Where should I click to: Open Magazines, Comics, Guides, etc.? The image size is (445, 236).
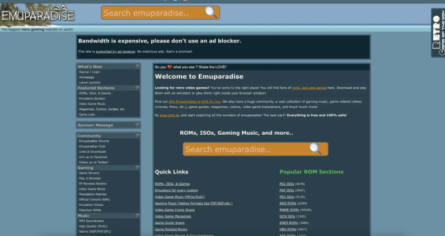click(x=102, y=109)
